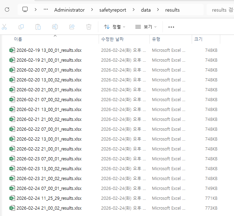234x216 pixels.
Task: Click Microsoft Excel type of 2026-02-24 21_00_02 file
Action: click(169, 208)
